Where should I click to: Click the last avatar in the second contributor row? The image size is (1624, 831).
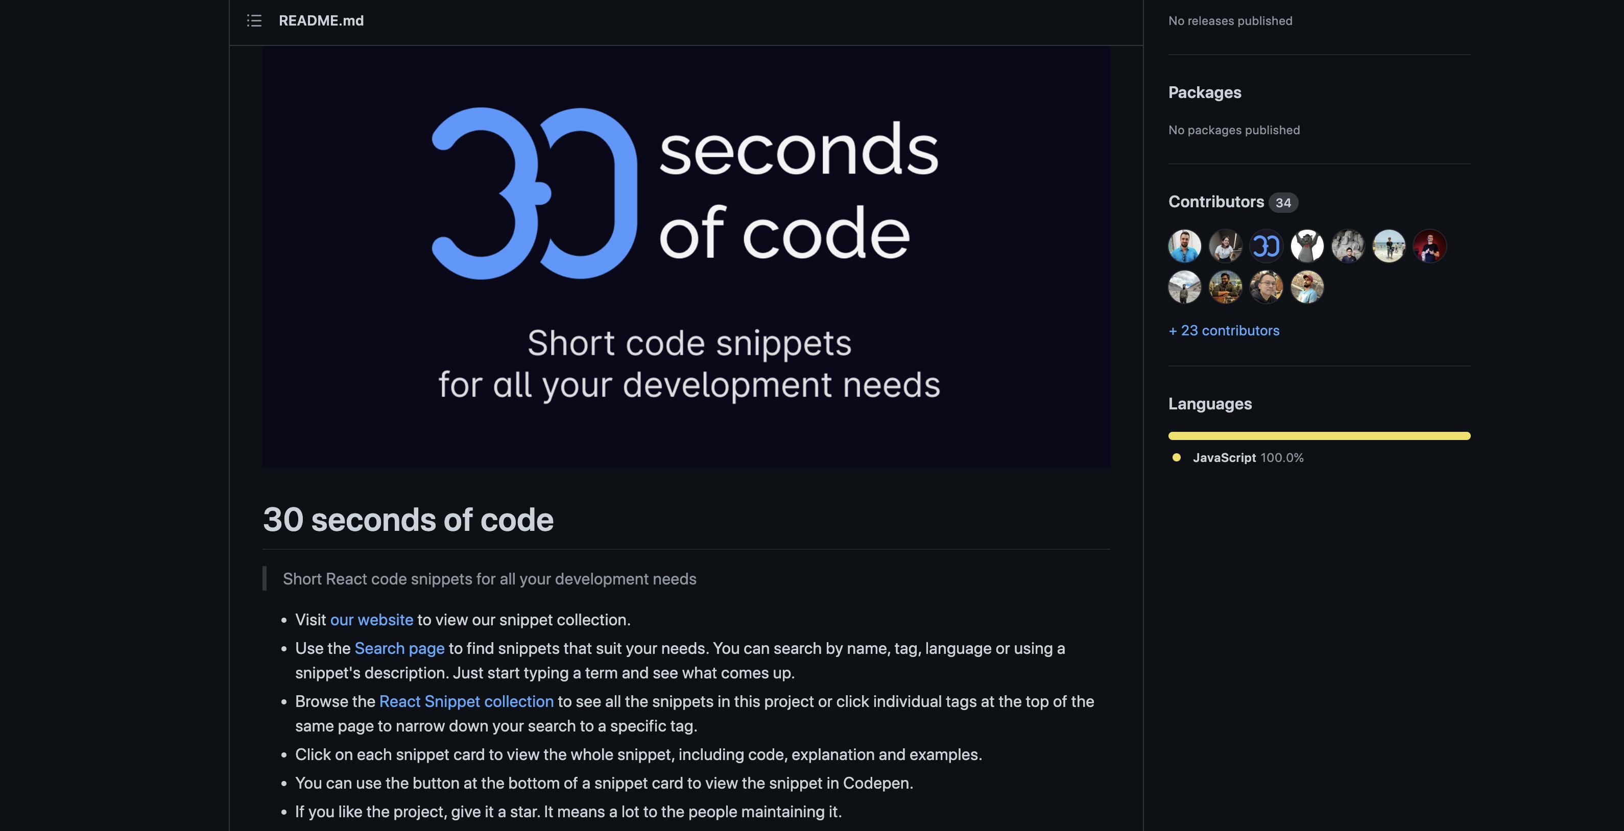[1307, 287]
